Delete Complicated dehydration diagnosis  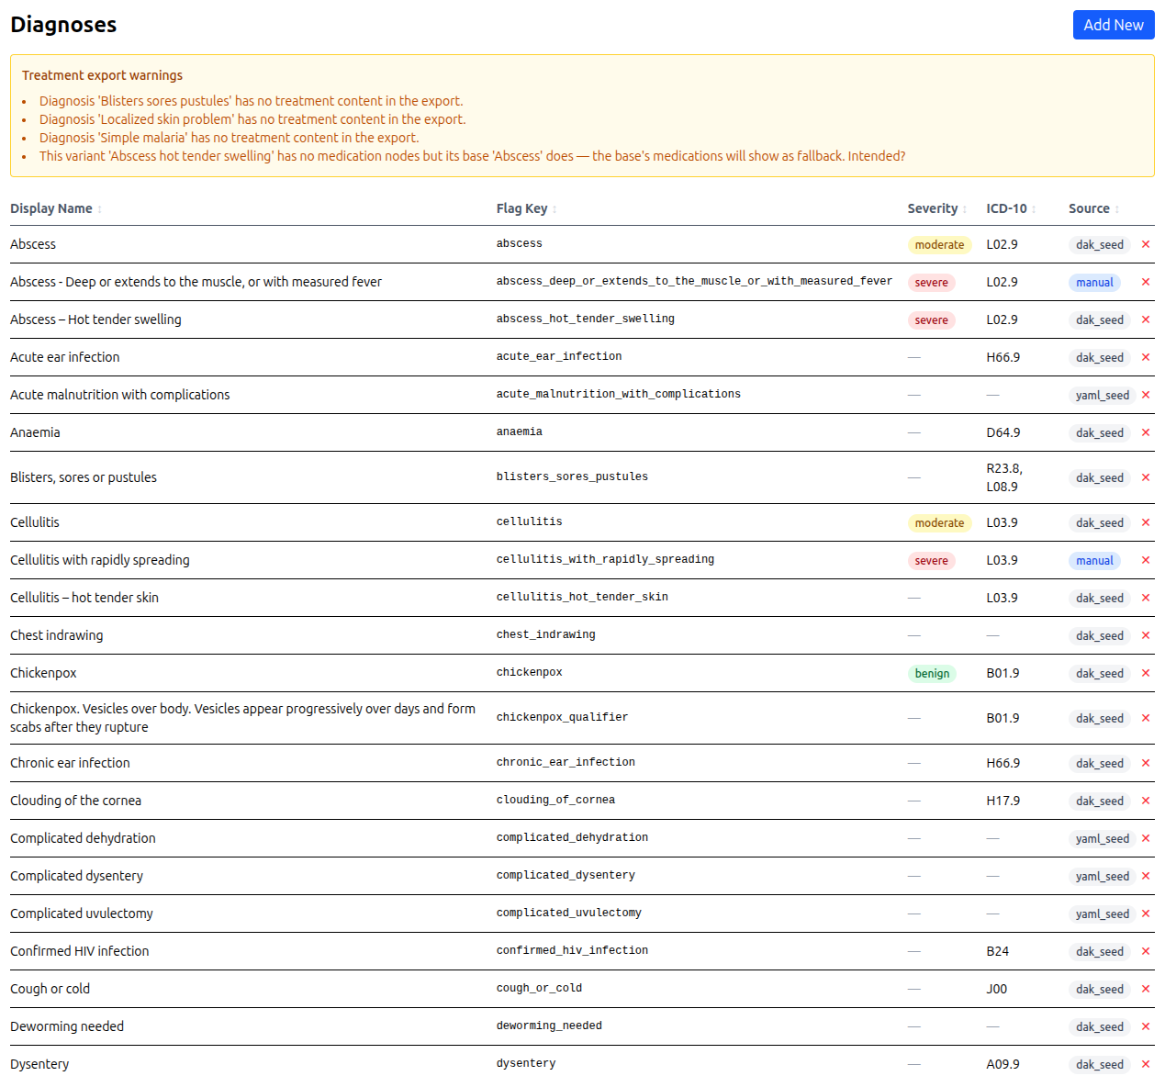(1146, 838)
